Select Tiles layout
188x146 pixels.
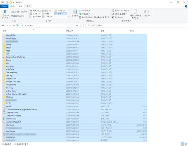click(x=35, y=17)
